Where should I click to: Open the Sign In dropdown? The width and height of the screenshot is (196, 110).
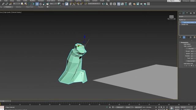coord(174,1)
